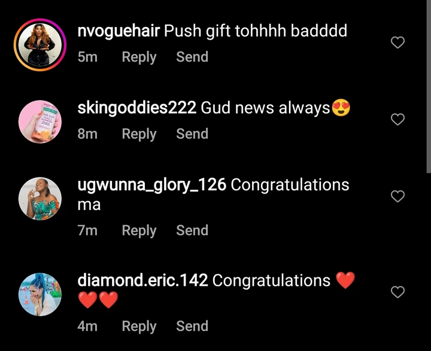Image resolution: width=431 pixels, height=351 pixels.
Task: View ugwunna_glory_126's profile avatar
Action: (x=40, y=199)
